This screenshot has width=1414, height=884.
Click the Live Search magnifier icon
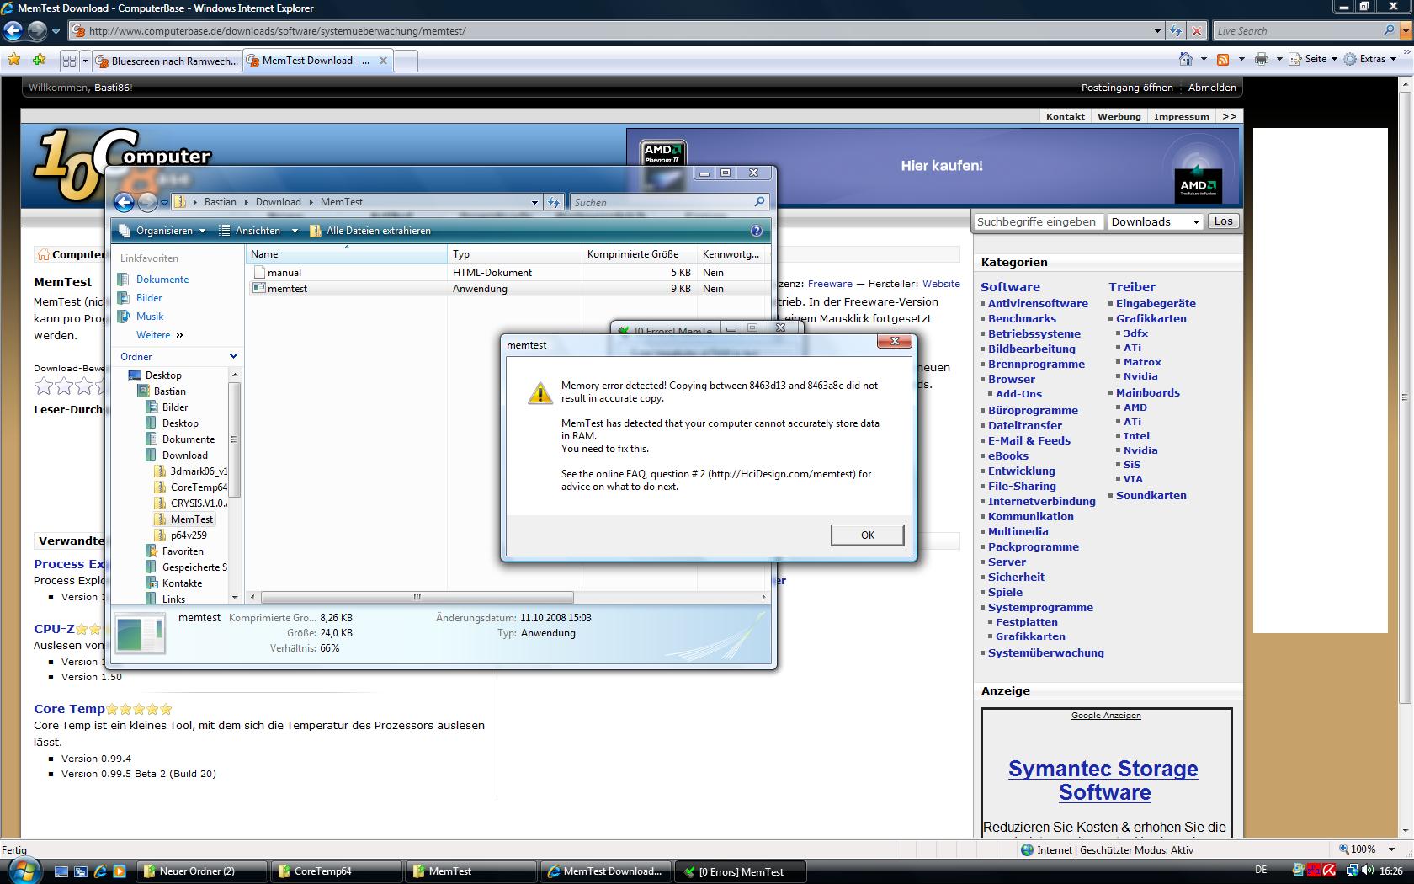pos(1389,30)
